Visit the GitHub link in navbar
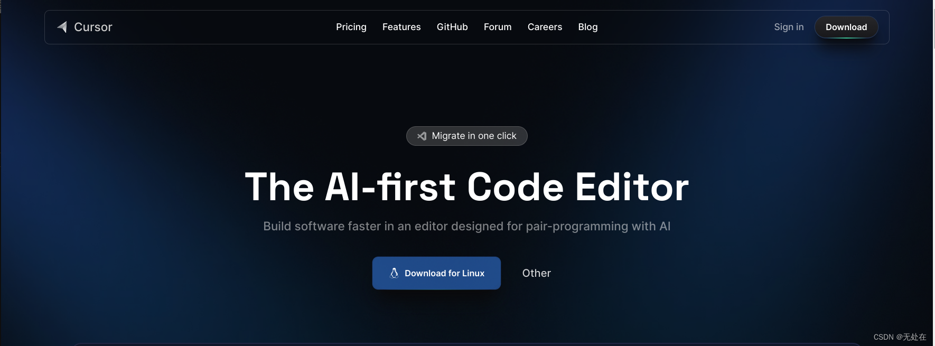This screenshot has height=346, width=935. point(452,27)
